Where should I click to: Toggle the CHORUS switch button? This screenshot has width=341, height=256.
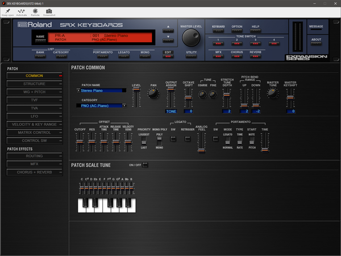click(x=237, y=56)
